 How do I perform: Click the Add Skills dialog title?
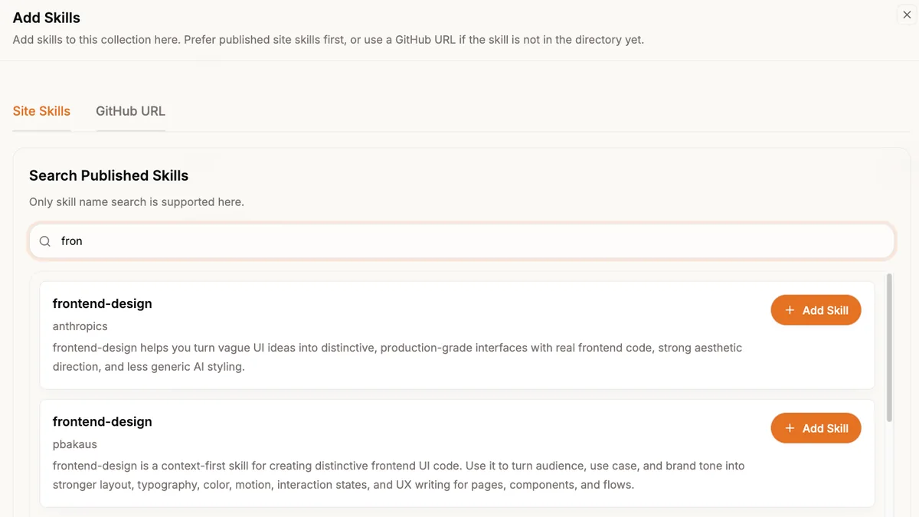[47, 18]
